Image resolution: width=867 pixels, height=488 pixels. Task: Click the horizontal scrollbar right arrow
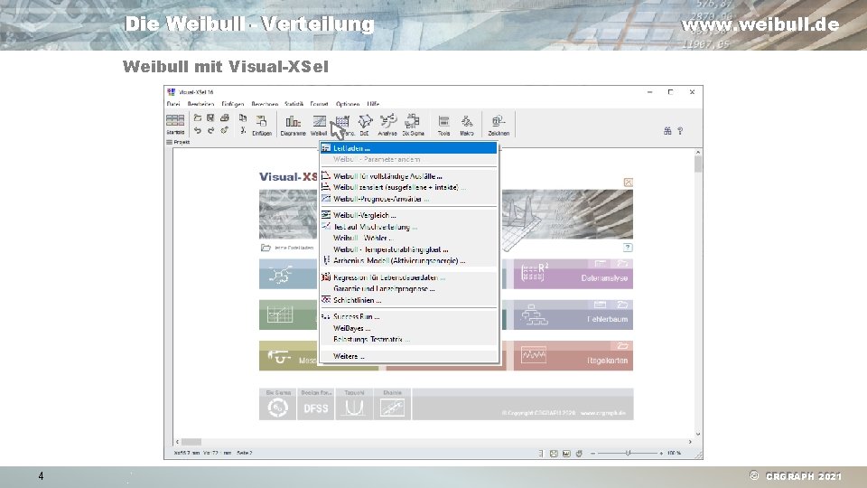click(x=690, y=442)
